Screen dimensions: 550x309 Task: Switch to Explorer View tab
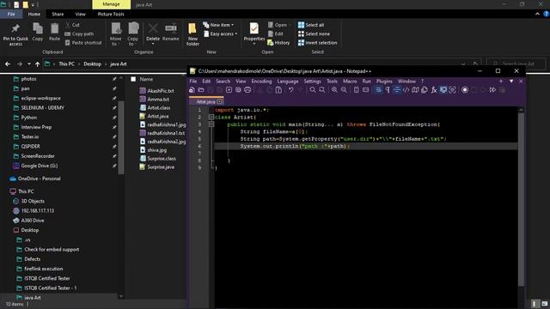pyautogui.click(x=80, y=14)
